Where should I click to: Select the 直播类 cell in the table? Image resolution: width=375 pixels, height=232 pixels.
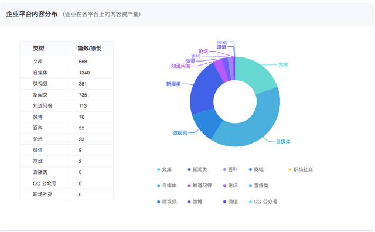click(43, 172)
